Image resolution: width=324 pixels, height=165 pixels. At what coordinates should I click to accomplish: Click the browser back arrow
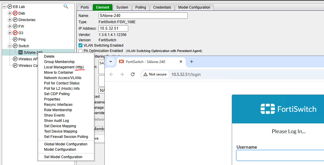coord(111,74)
